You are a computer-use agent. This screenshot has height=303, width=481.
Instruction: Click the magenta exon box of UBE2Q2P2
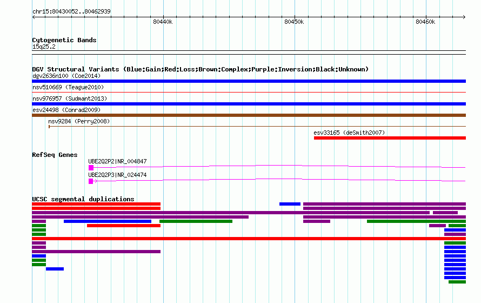coord(91,168)
